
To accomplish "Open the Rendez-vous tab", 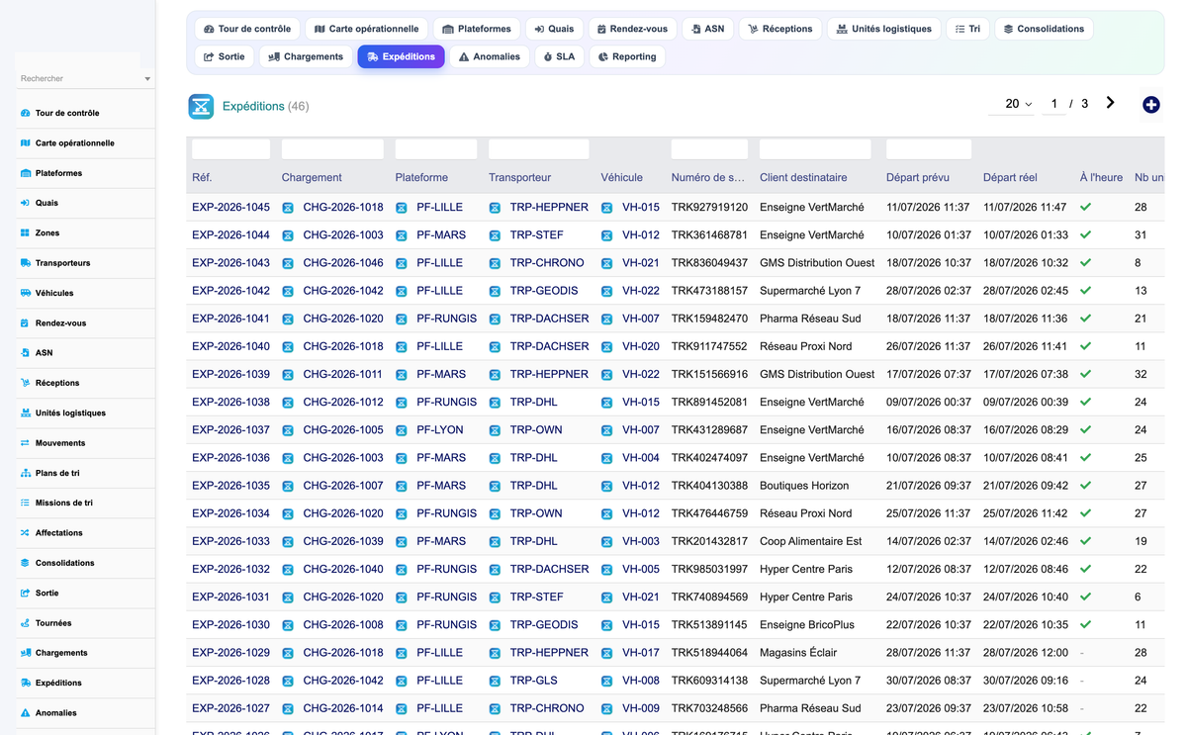I will [631, 29].
